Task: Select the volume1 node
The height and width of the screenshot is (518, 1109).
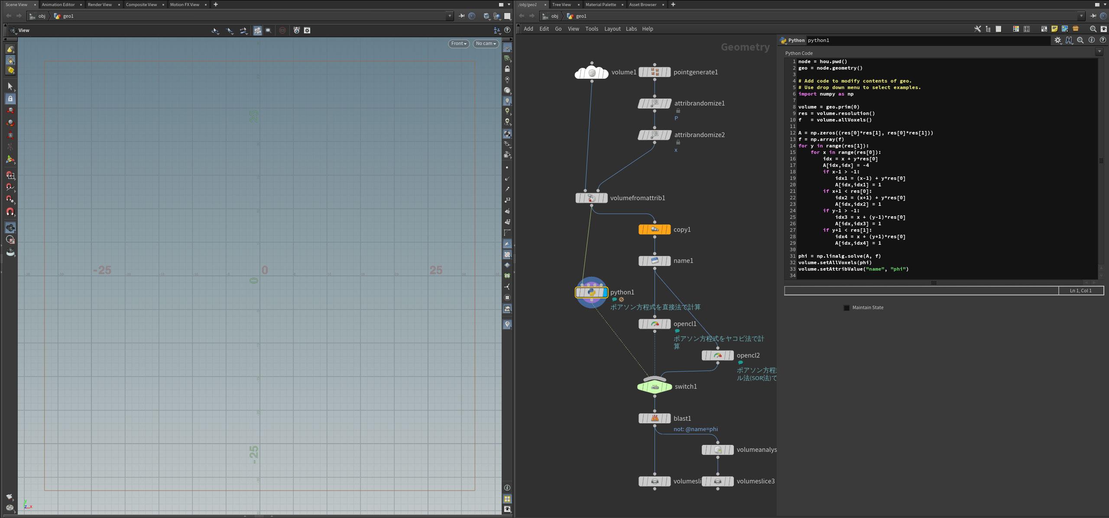Action: (x=592, y=73)
